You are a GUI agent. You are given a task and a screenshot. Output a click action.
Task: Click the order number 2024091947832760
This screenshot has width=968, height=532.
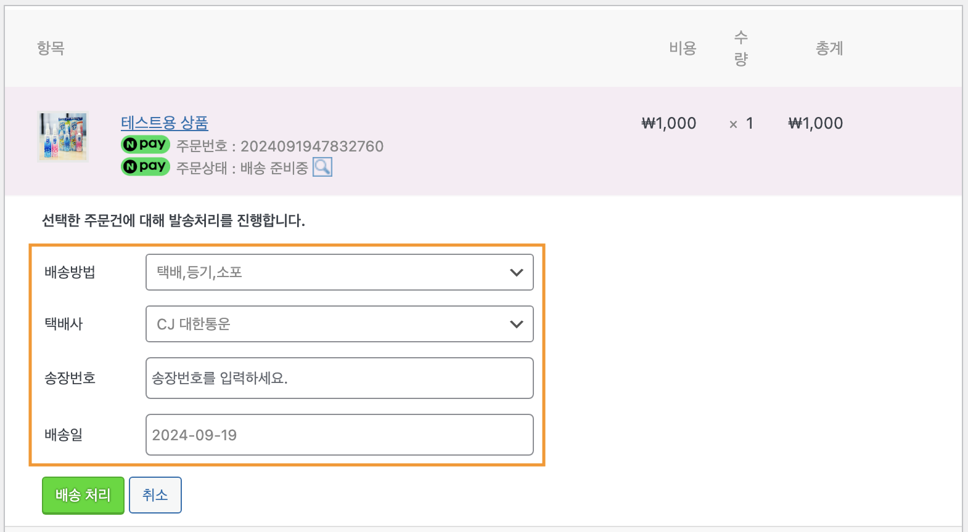(x=312, y=147)
